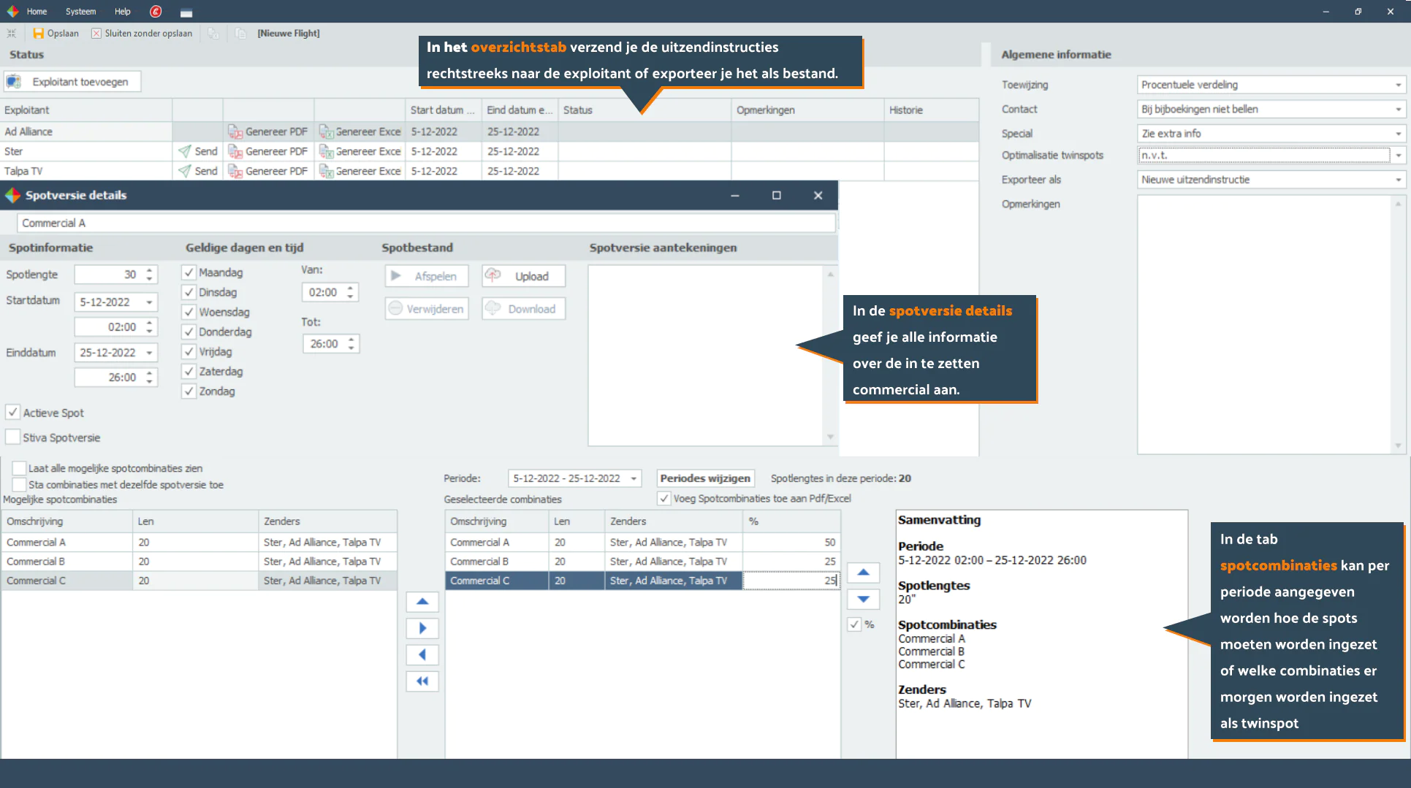1411x788 pixels.
Task: Remove all combinations with double-left arrow
Action: (x=422, y=681)
